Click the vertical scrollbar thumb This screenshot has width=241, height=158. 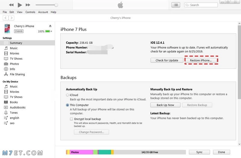pyautogui.click(x=239, y=62)
